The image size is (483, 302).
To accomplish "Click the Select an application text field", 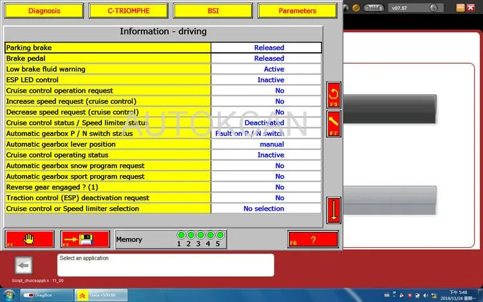I will click(166, 265).
